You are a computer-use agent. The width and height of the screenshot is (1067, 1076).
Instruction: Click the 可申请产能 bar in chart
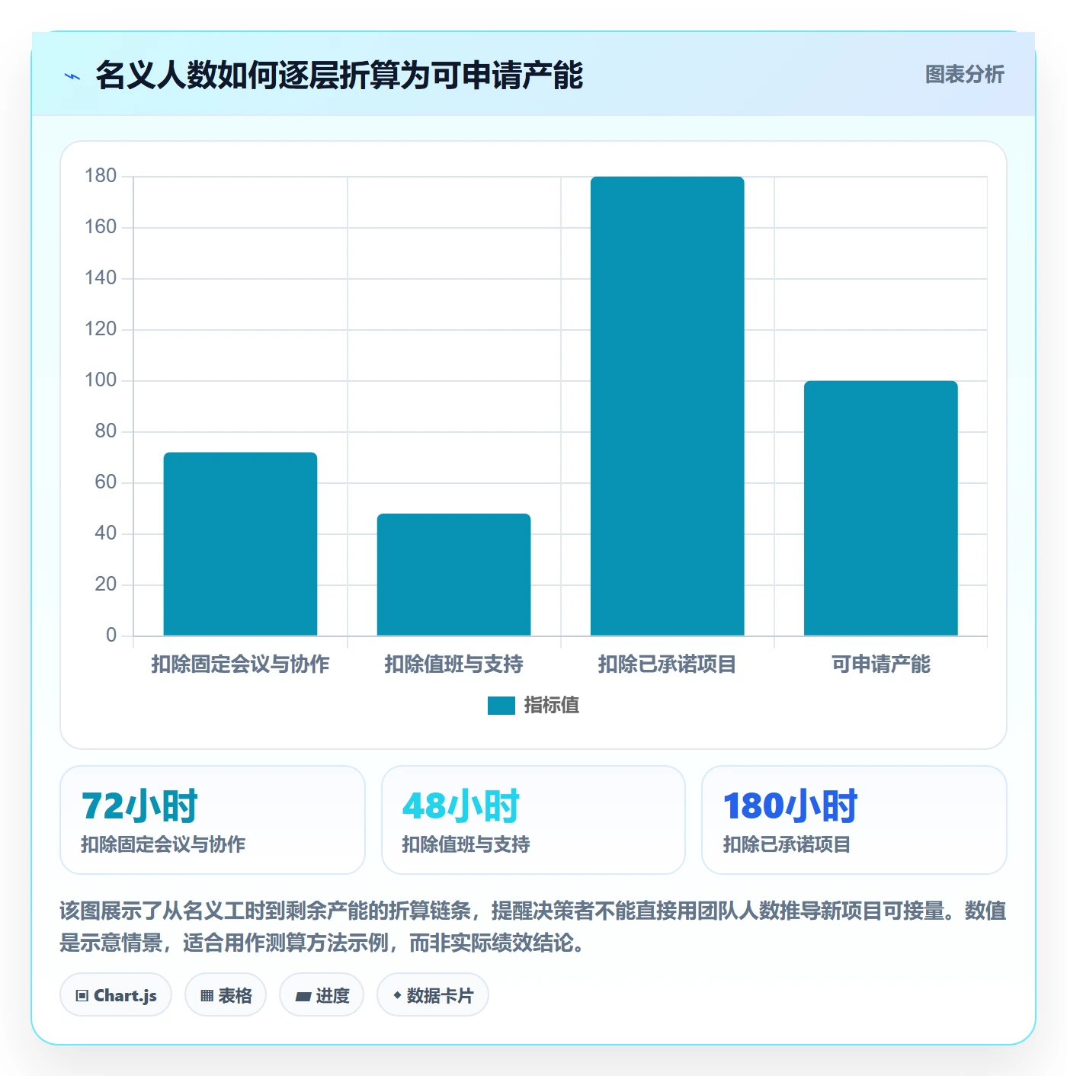880,508
